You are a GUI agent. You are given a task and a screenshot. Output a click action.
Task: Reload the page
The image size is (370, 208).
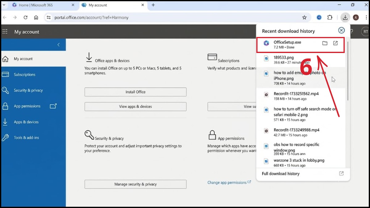26,18
